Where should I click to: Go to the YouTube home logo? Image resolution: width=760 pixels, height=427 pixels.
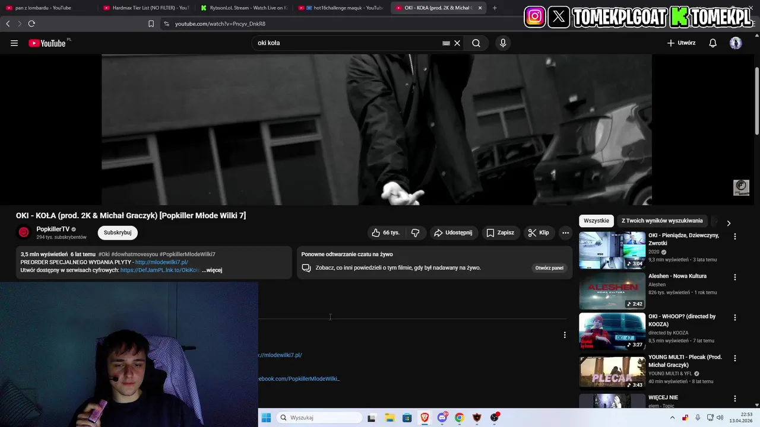[x=47, y=43]
